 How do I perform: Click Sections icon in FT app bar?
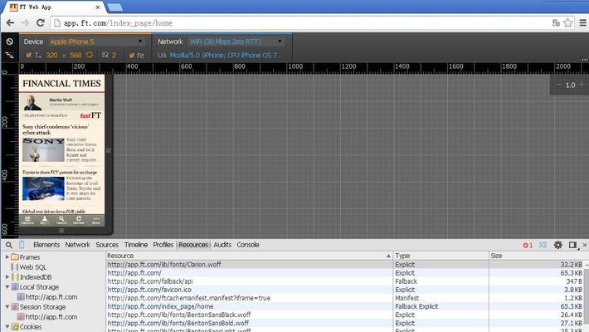[x=27, y=220]
